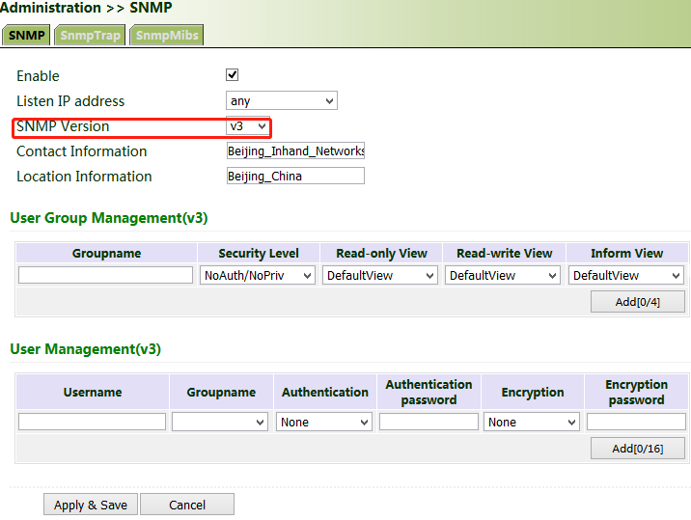Click the Username input field
691x520 pixels.
92,422
